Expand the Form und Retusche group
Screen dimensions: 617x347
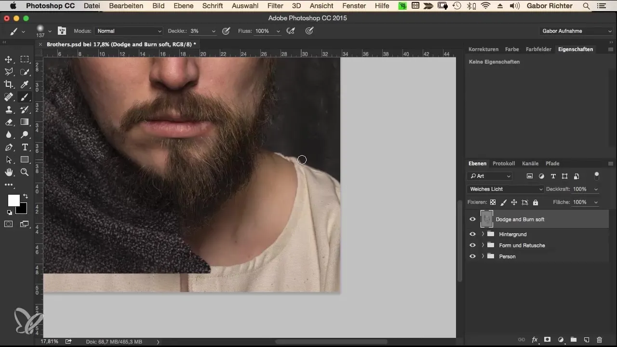pos(483,245)
